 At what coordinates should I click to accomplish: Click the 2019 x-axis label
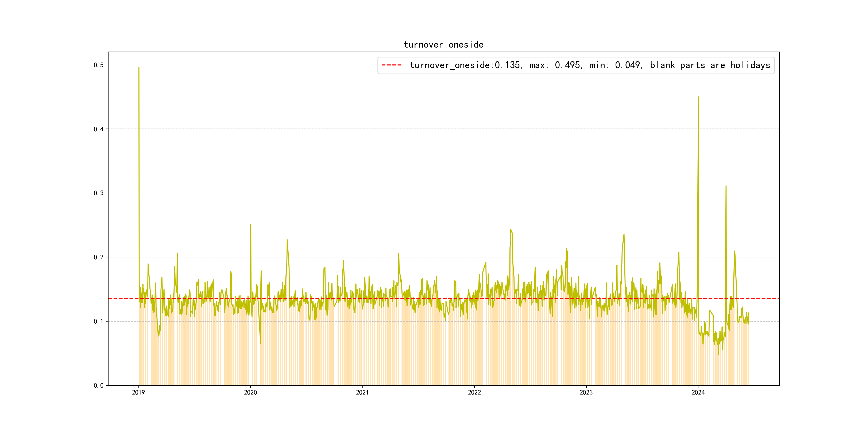[138, 392]
